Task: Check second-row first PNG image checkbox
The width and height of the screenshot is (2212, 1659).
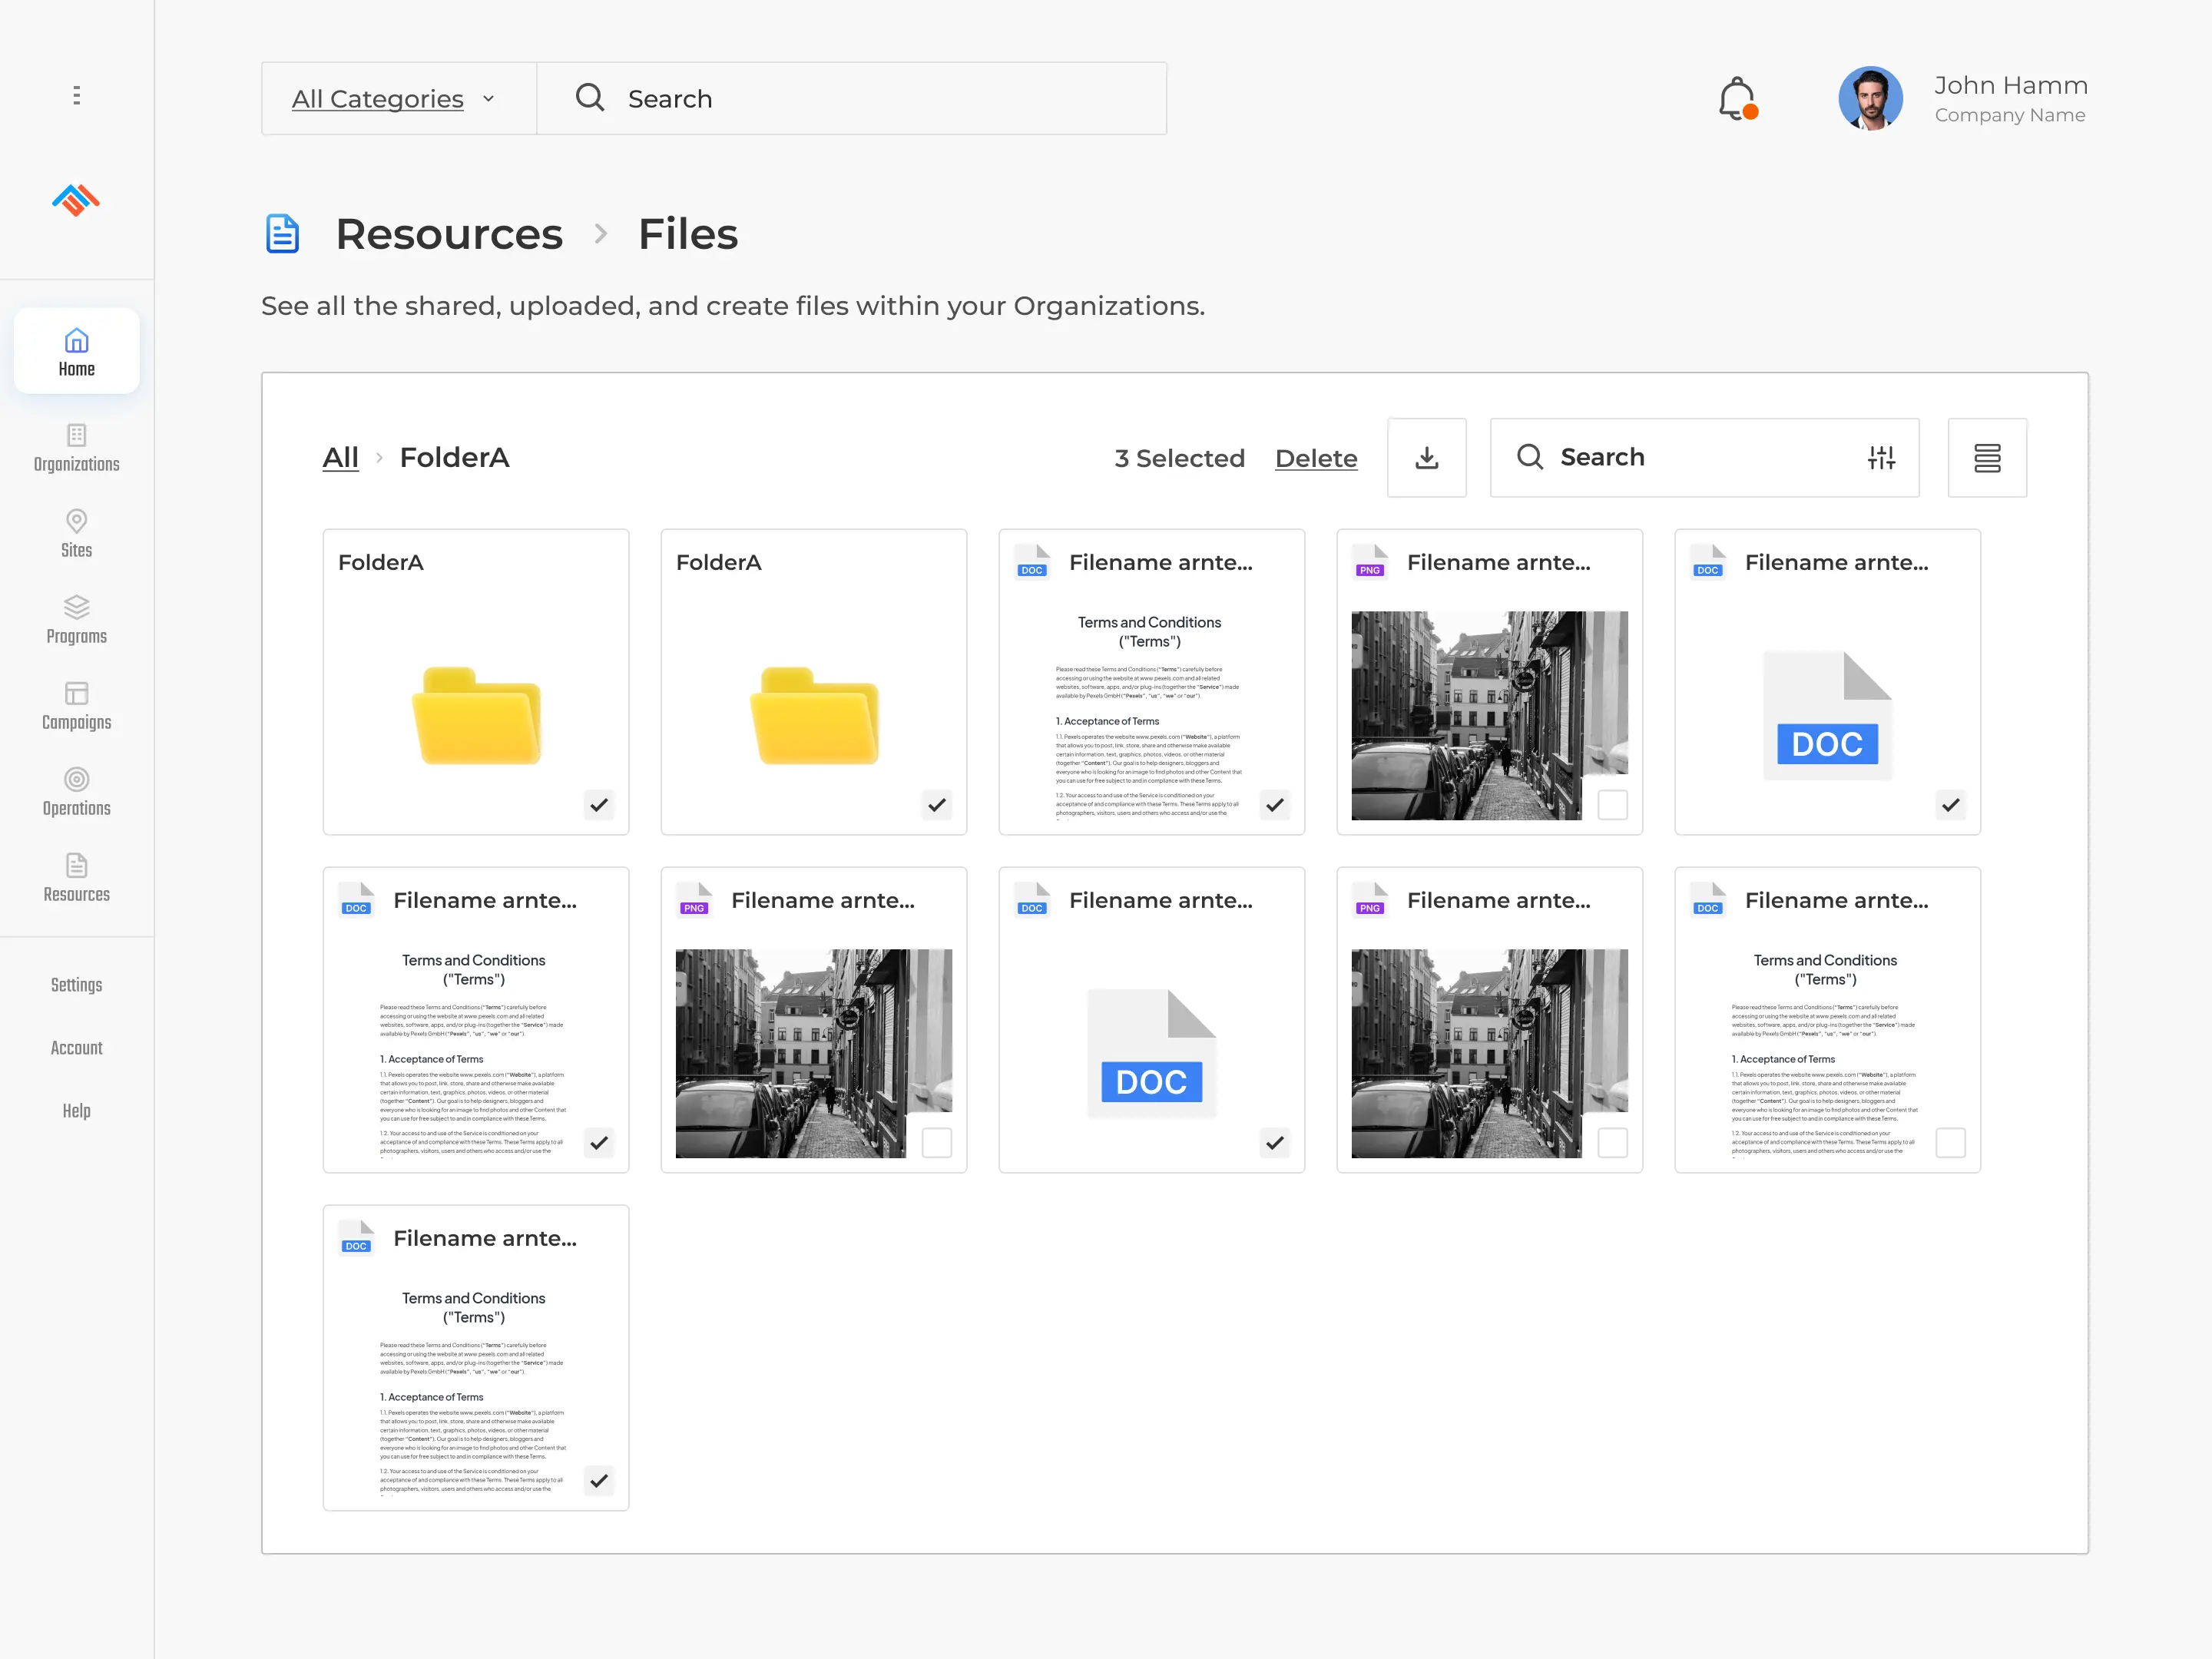Action: pyautogui.click(x=937, y=1143)
